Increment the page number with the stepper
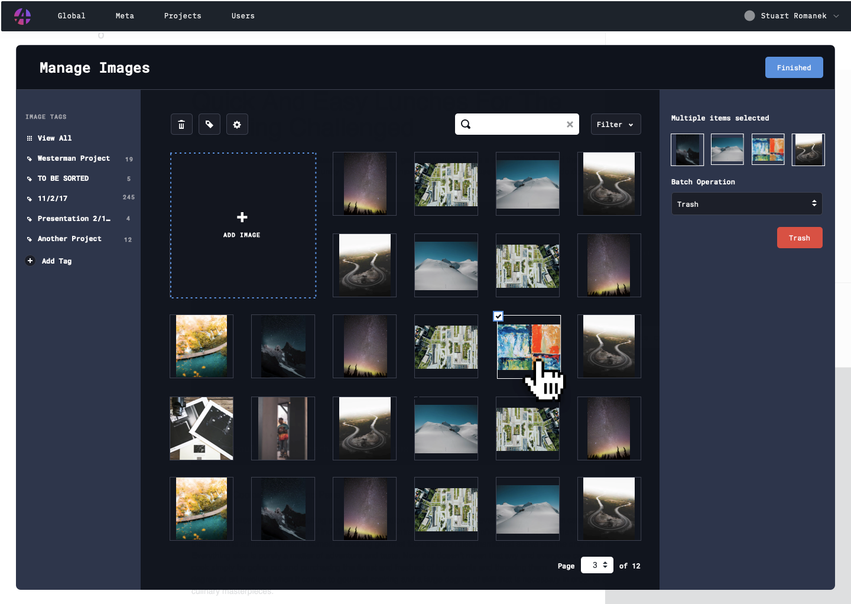 click(x=606, y=562)
